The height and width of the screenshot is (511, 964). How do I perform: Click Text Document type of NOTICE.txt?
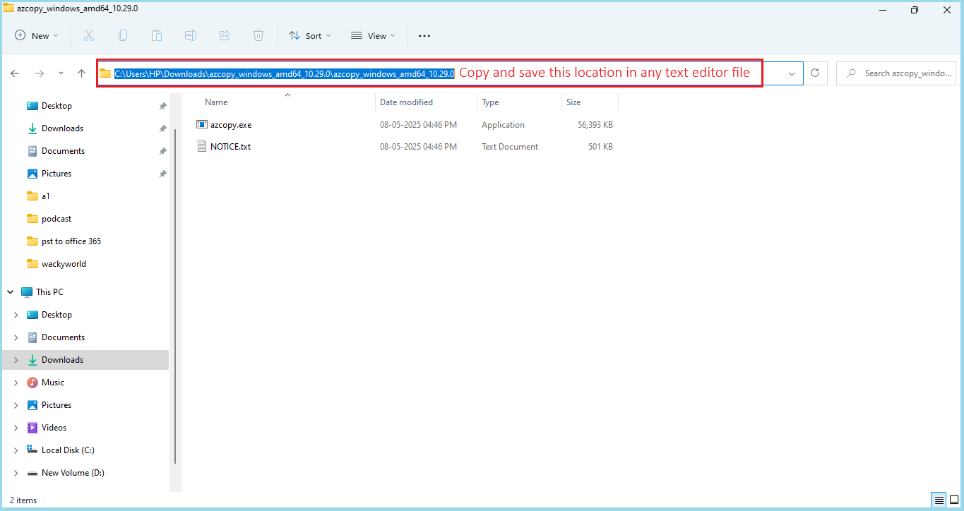pyautogui.click(x=510, y=147)
